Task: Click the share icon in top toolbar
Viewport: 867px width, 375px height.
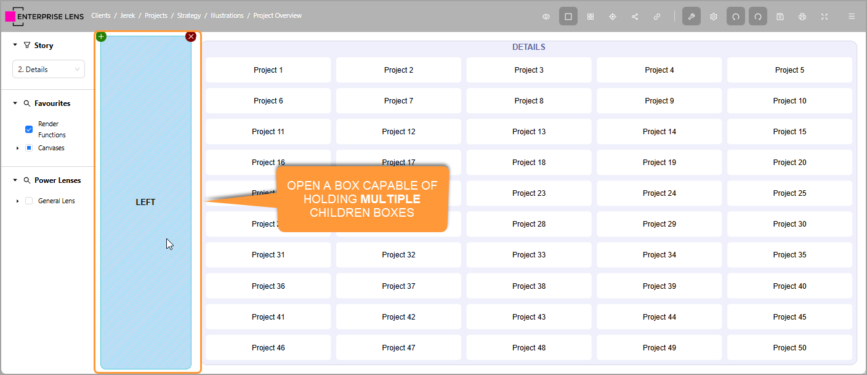Action: coord(635,17)
